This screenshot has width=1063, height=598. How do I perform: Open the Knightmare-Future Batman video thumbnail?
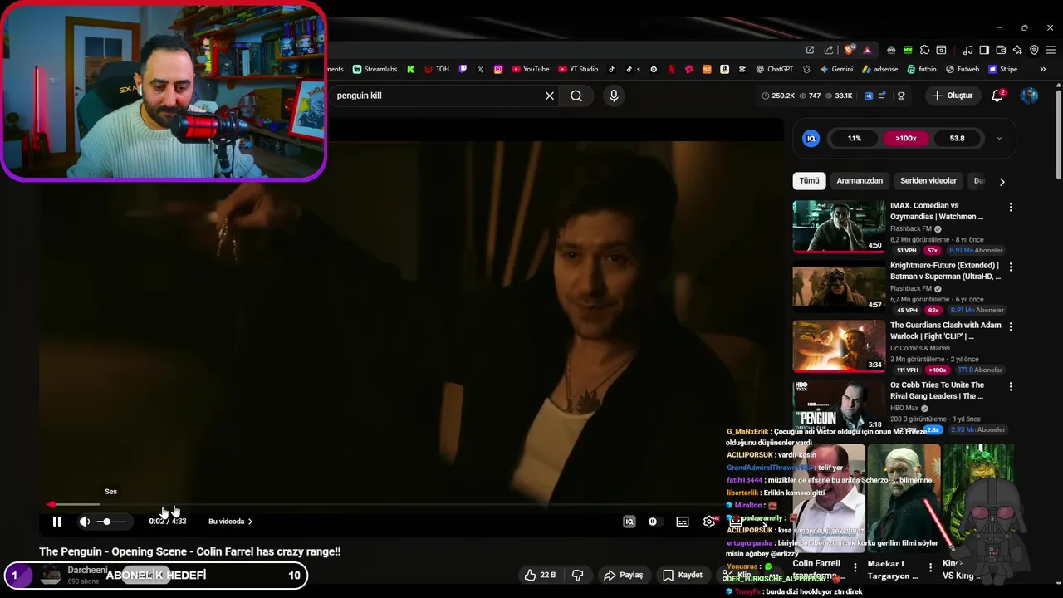coord(839,286)
